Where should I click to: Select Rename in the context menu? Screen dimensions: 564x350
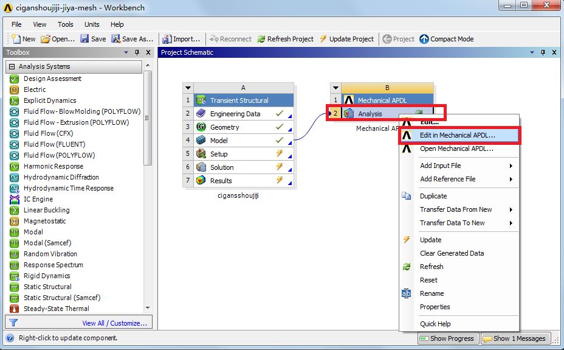459,293
